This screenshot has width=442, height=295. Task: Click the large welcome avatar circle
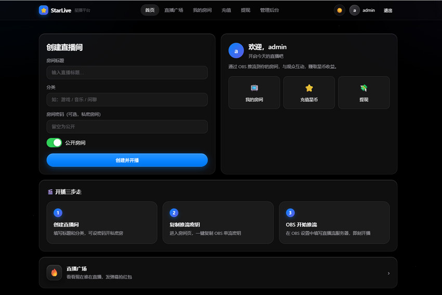coord(236,51)
